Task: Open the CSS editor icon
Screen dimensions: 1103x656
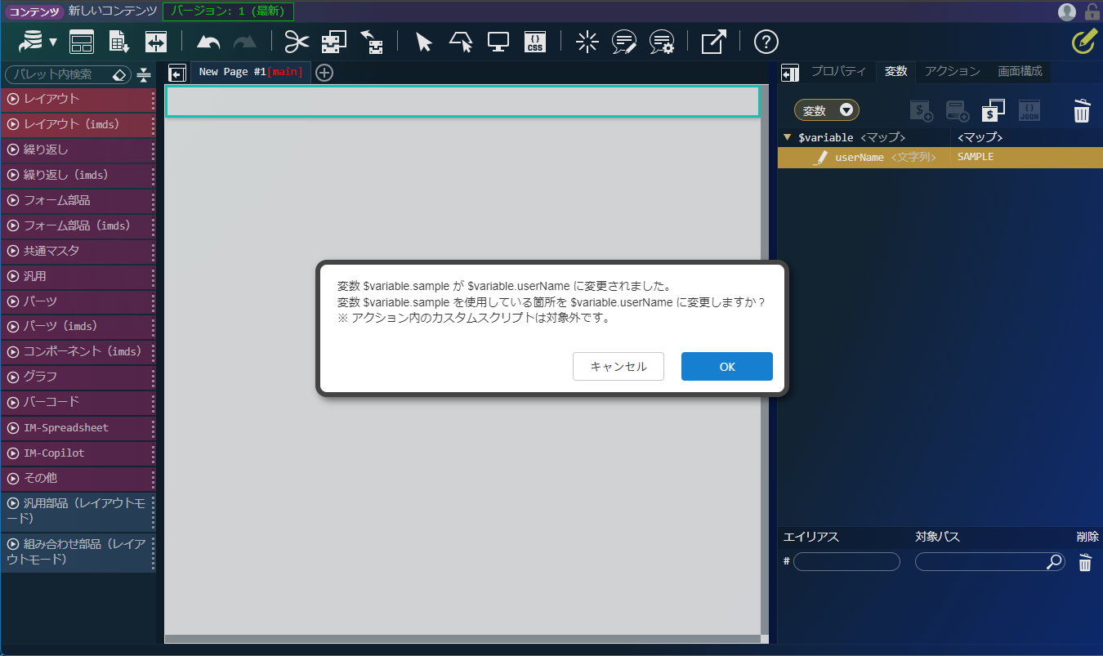Action: click(534, 42)
